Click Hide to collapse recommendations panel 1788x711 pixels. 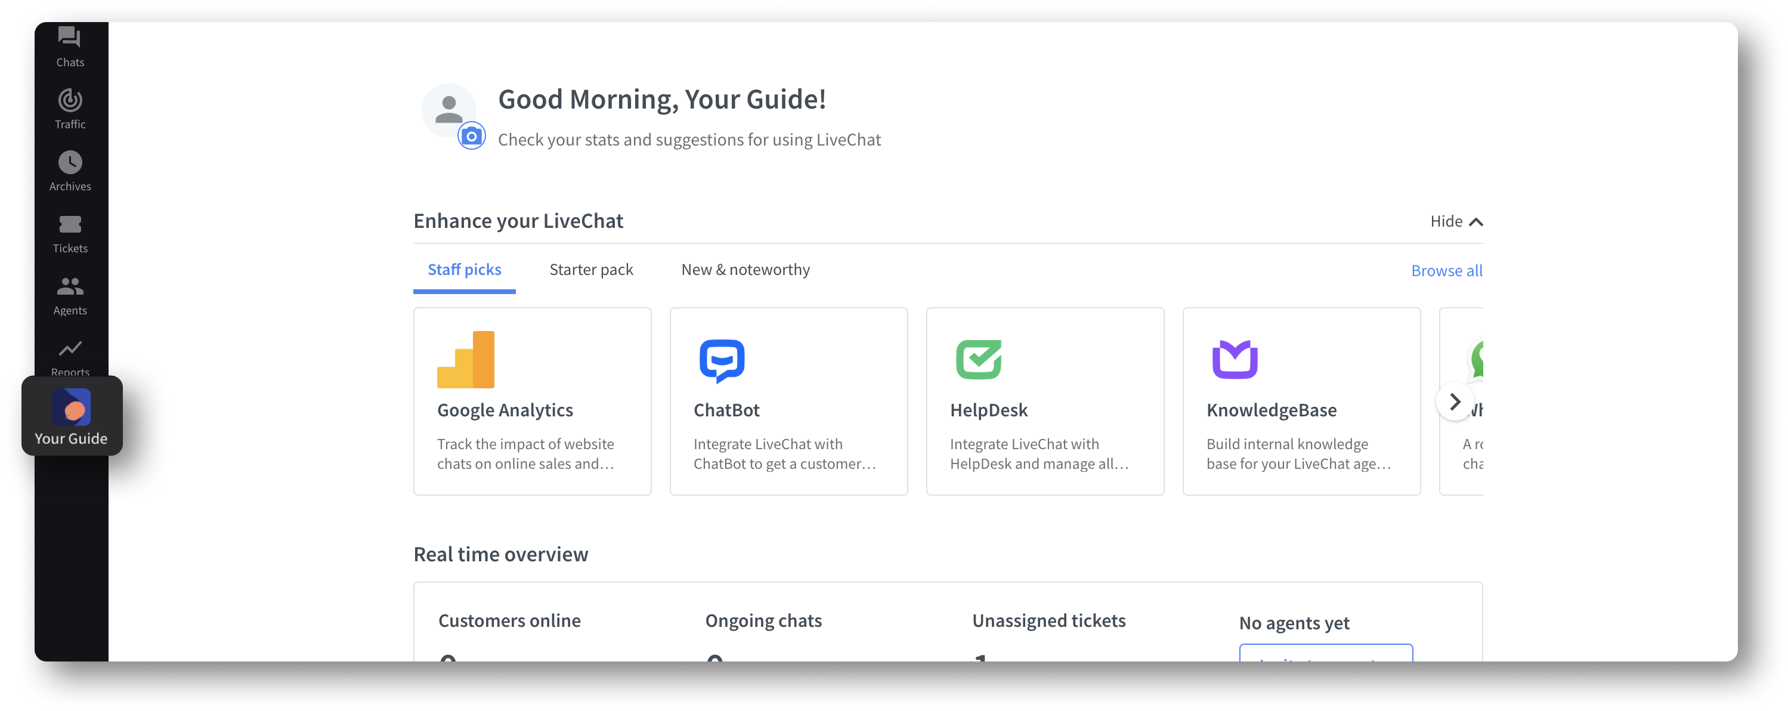coord(1455,220)
